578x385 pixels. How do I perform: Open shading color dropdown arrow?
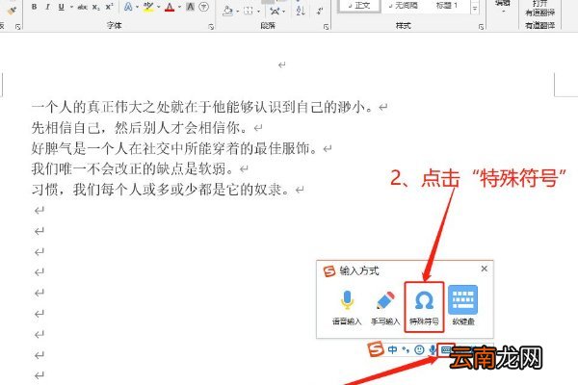click(x=237, y=12)
